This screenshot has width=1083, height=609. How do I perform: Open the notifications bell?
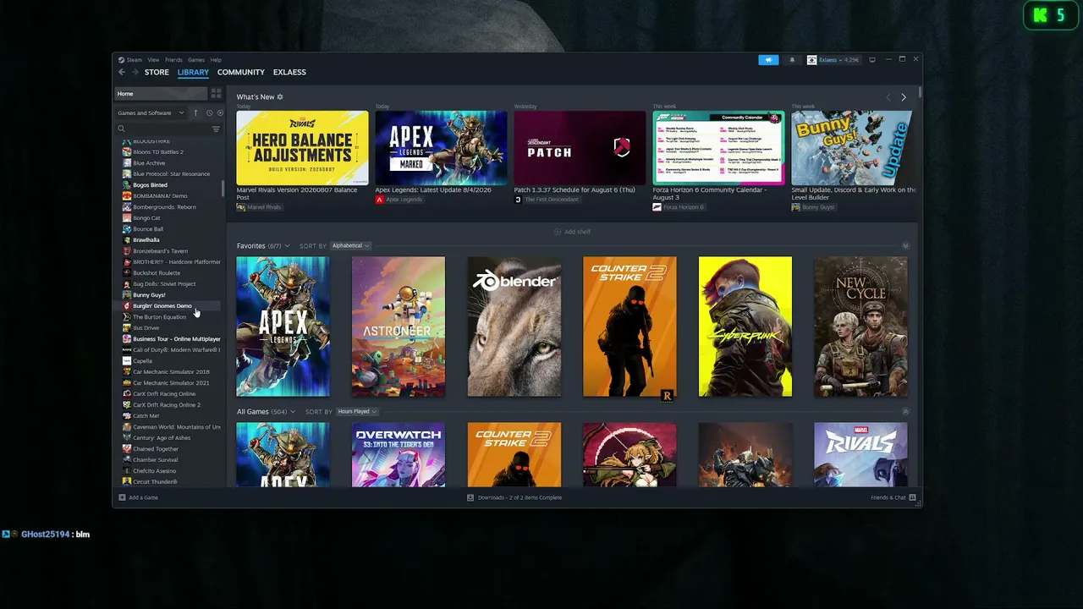[792, 60]
